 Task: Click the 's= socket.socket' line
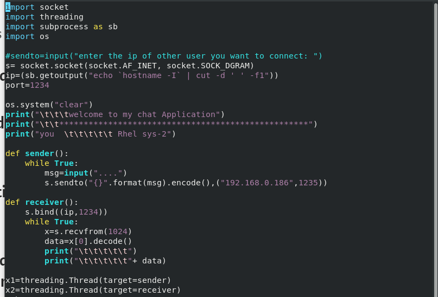(130, 66)
